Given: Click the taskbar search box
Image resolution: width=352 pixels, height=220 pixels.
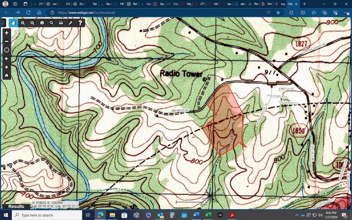Looking at the screenshot, I should click(x=47, y=215).
